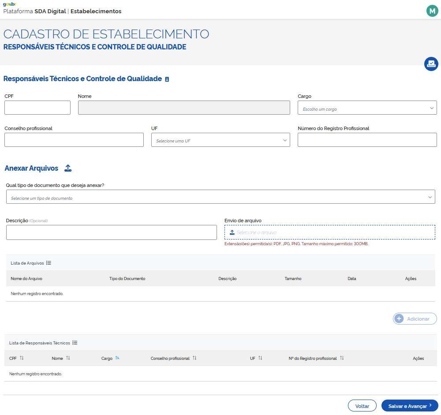Open the Cargo dropdown
The image size is (441, 415).
coord(367,108)
